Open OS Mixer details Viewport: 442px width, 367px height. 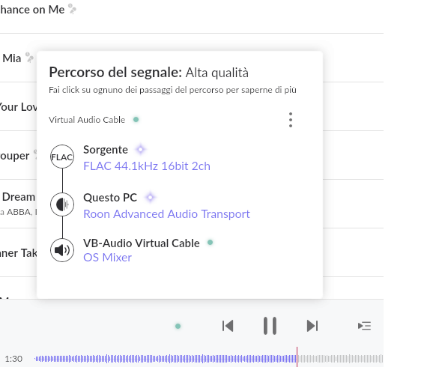pos(107,258)
